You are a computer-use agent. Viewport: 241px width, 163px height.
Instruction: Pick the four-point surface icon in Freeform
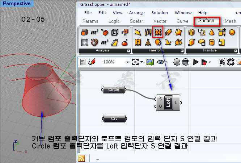(138, 32)
